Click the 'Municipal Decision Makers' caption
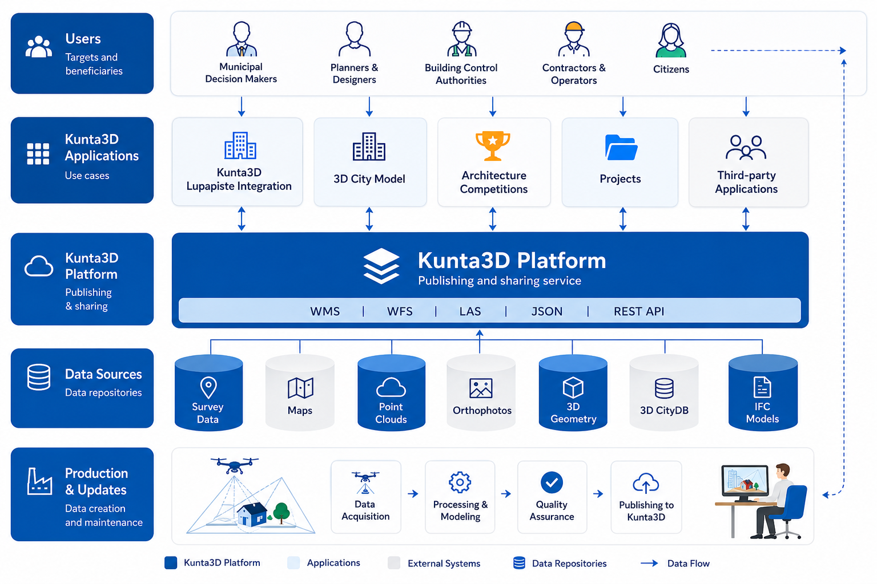 (241, 73)
